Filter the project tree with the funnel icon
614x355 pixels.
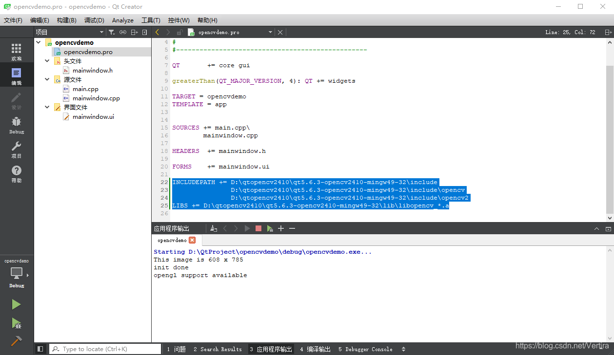[112, 32]
